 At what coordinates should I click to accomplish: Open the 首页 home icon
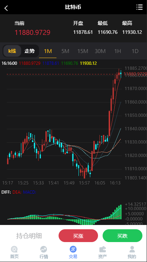[x=14, y=250]
